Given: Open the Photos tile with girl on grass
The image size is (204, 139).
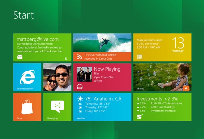Looking at the screenshot, I should point(162,77).
